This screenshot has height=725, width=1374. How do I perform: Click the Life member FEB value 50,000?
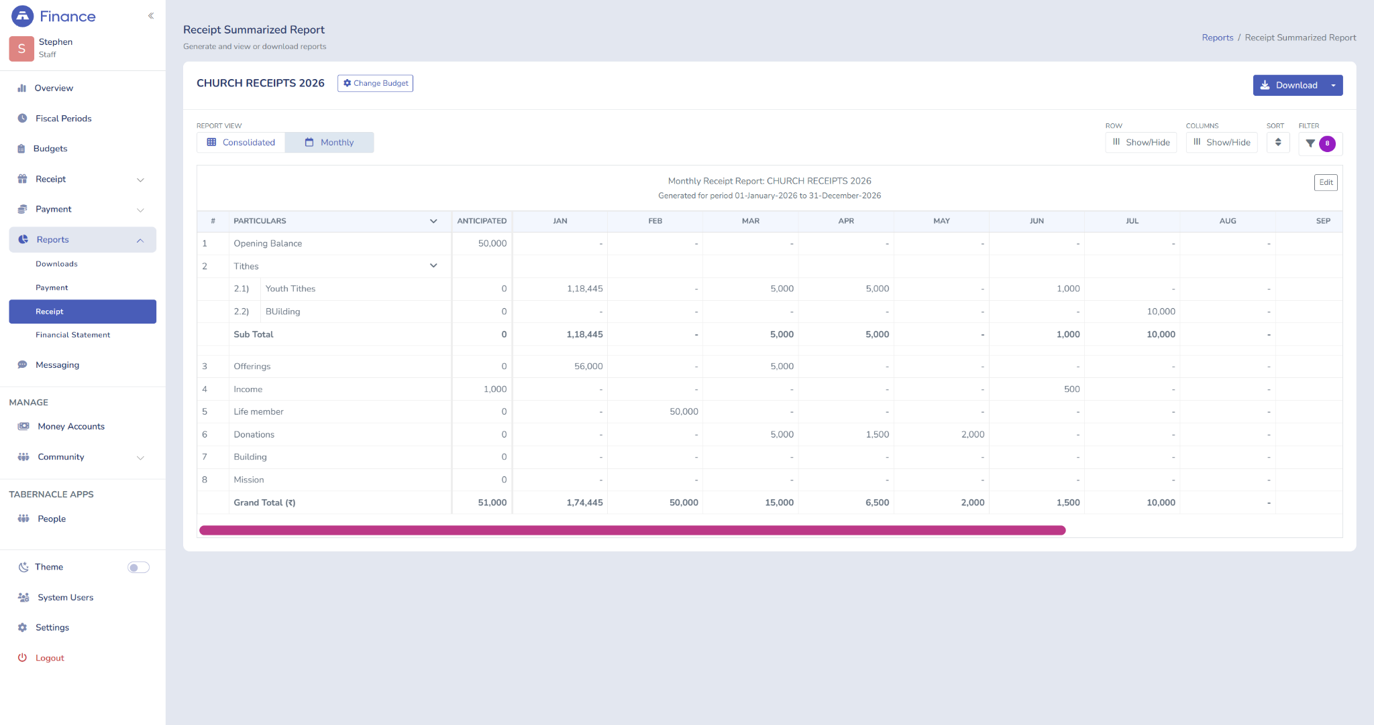(x=684, y=411)
